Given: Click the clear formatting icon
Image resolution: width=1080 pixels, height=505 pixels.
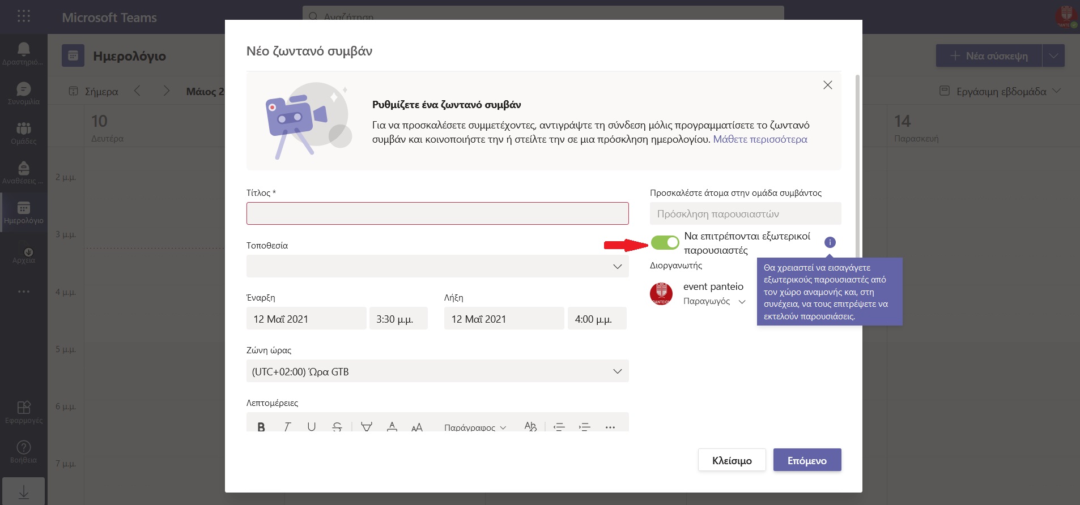Looking at the screenshot, I should click(x=530, y=427).
